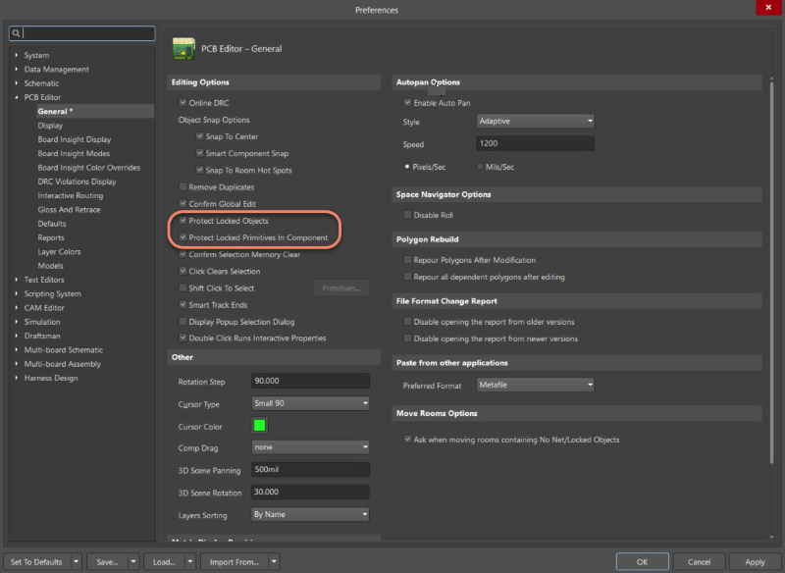Enable Disable Roll checkbox
The image size is (785, 573).
(x=407, y=215)
